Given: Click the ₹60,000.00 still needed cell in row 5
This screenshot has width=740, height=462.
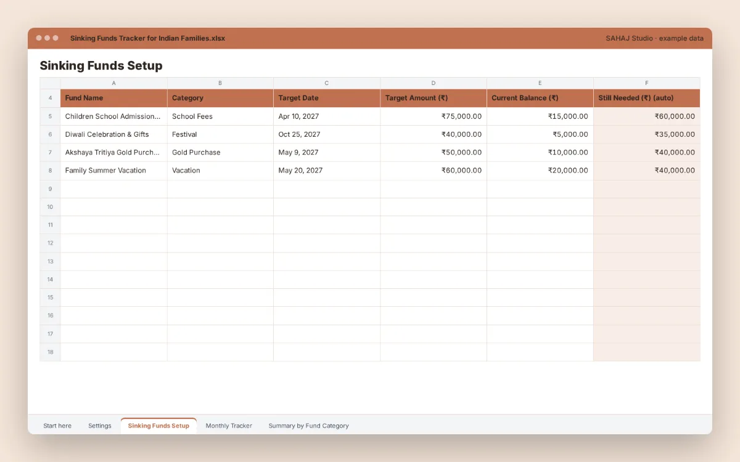Looking at the screenshot, I should pyautogui.click(x=647, y=116).
